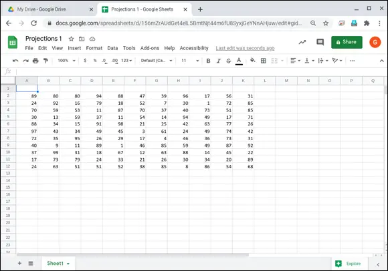This screenshot has width=388, height=271.
Task: Format as percent icon
Action: tap(95, 61)
